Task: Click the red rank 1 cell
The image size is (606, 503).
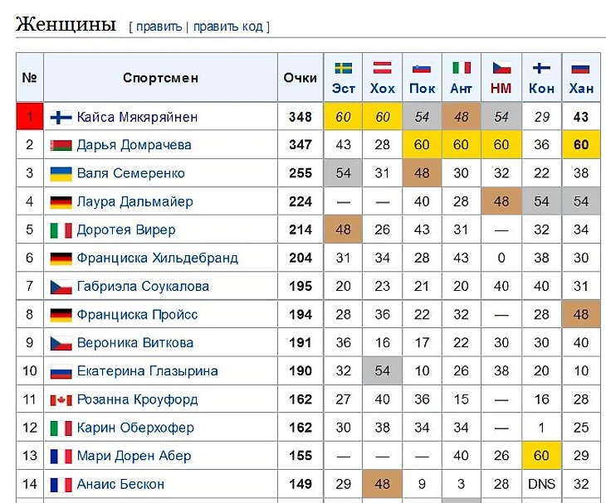Action: click(x=30, y=116)
